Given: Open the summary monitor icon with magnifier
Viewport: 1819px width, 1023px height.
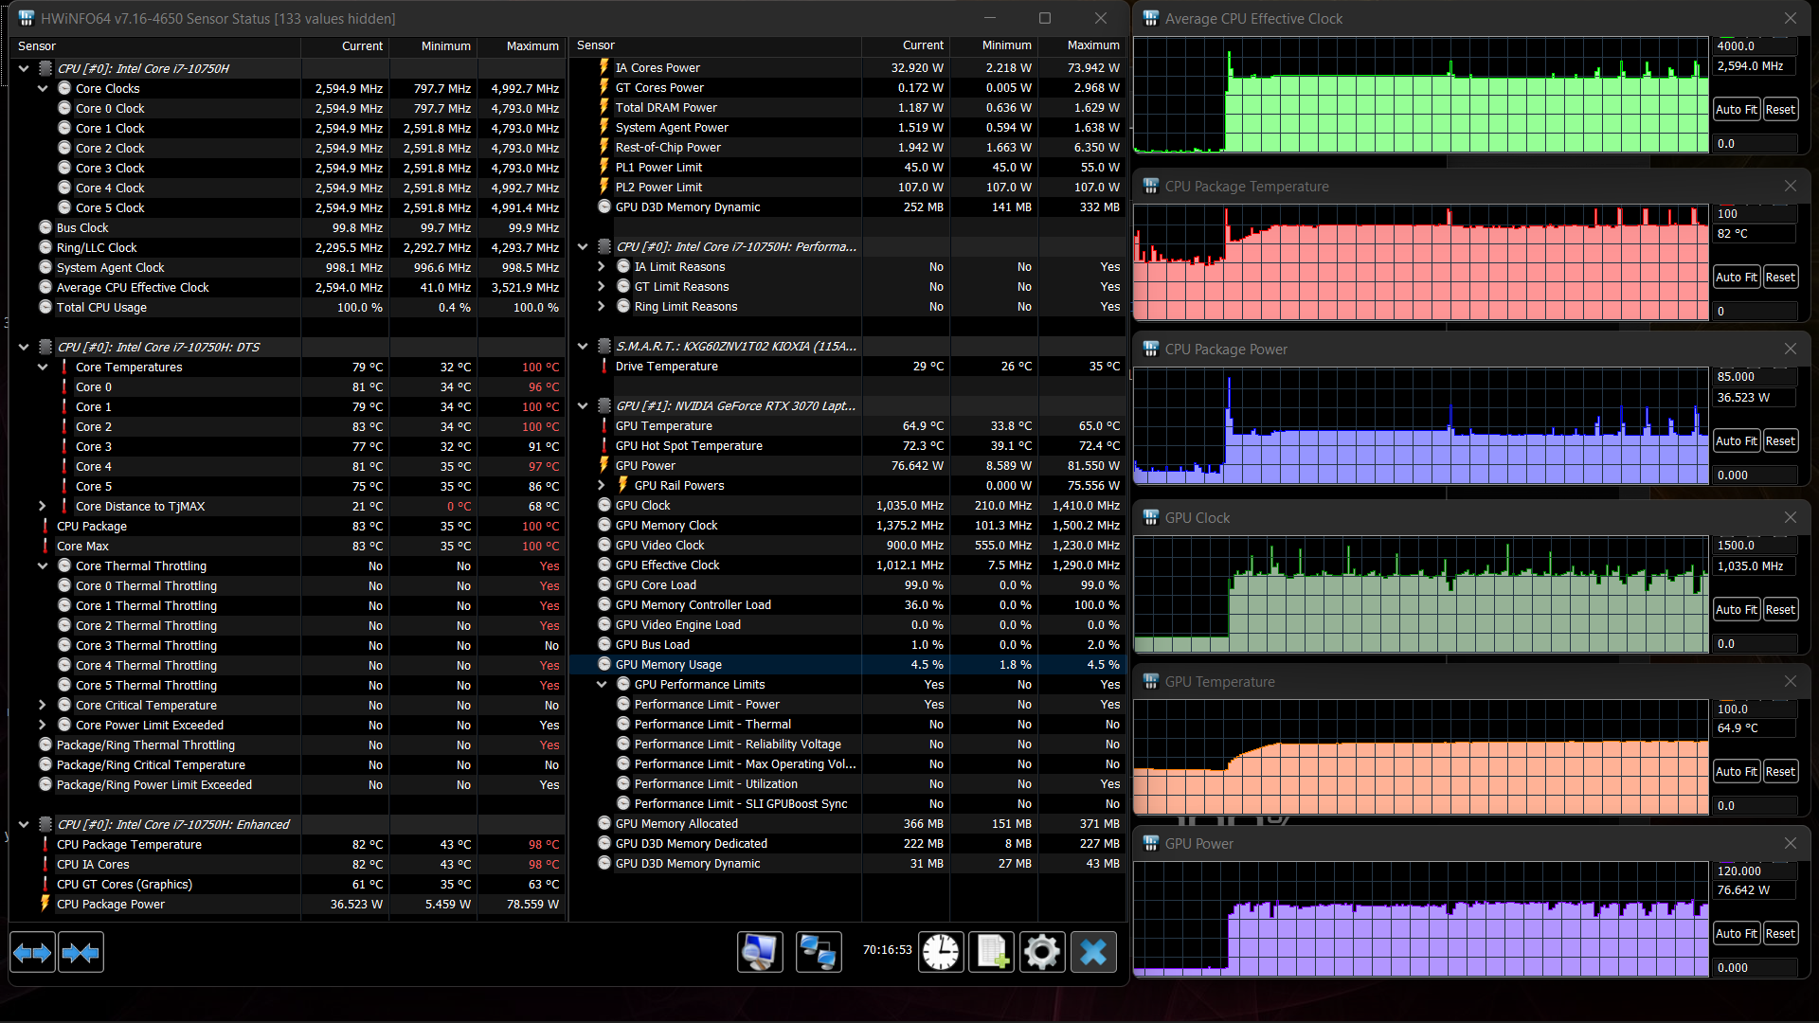Looking at the screenshot, I should [x=760, y=952].
